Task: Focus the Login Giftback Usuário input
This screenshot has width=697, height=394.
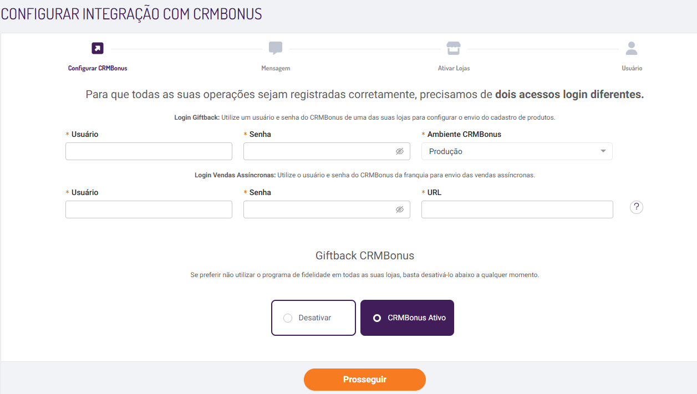Action: 149,151
